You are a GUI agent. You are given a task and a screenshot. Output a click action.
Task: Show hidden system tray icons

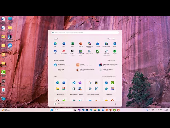(144, 110)
